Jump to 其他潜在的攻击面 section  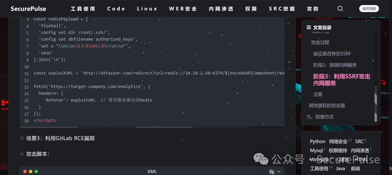click(327, 106)
